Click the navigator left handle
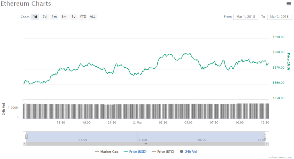Viewport: 294px width, 159px height. [26, 136]
